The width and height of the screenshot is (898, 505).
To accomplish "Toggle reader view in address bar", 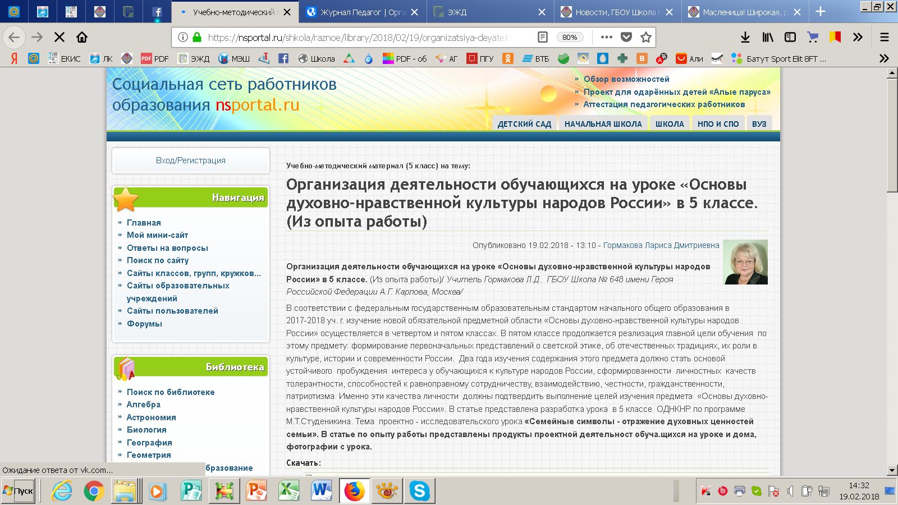I will point(542,37).
